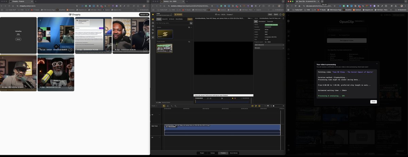The image size is (408, 157).
Task: Open the Tracks dropdown in the timeline
Action: pyautogui.click(x=154, y=106)
